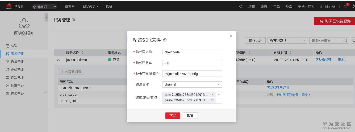Expand the 组织&Peer节点 dropdown arrow

pyautogui.click(x=219, y=95)
